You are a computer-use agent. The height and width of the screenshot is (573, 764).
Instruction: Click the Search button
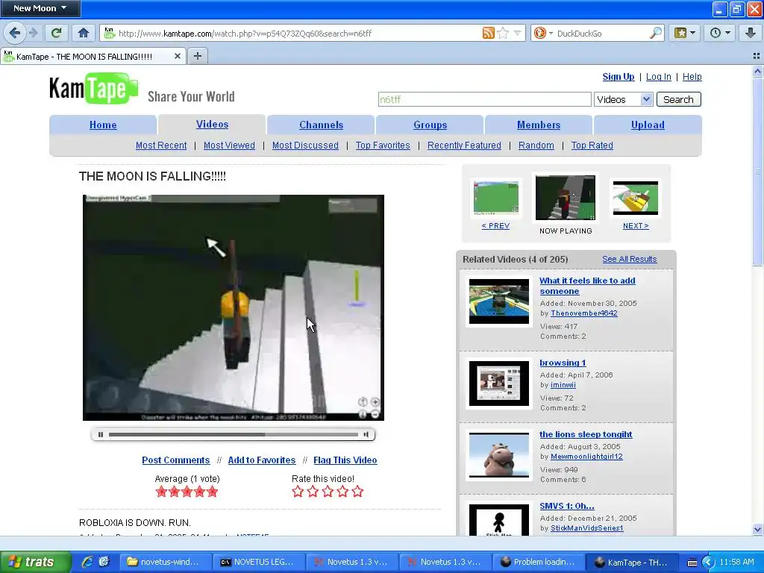[678, 99]
